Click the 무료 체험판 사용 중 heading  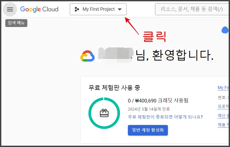click(x=114, y=88)
